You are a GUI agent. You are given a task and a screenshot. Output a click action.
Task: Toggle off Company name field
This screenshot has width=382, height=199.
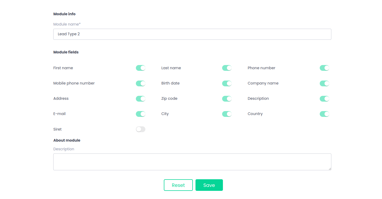[x=324, y=83]
